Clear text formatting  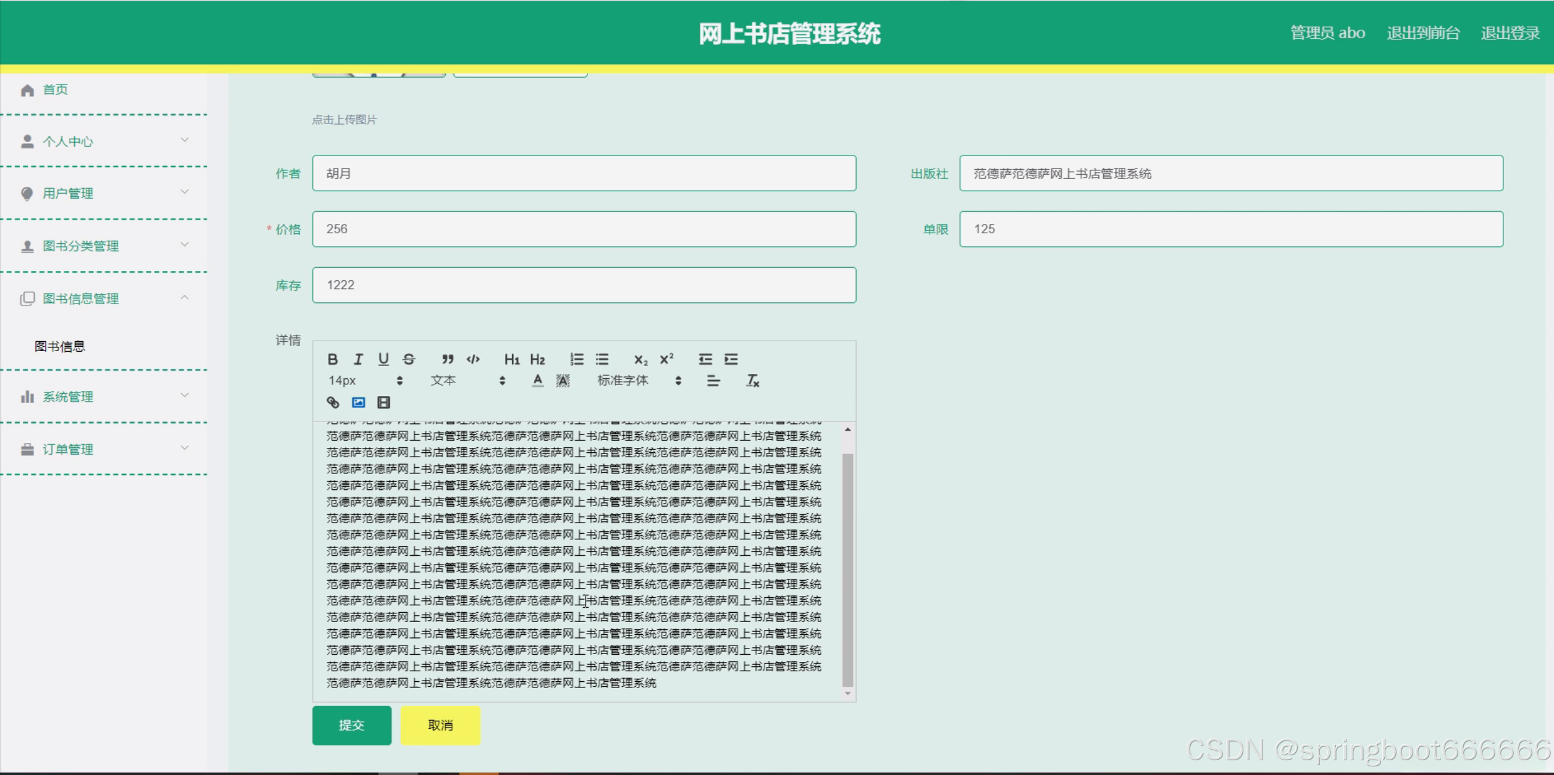(752, 381)
